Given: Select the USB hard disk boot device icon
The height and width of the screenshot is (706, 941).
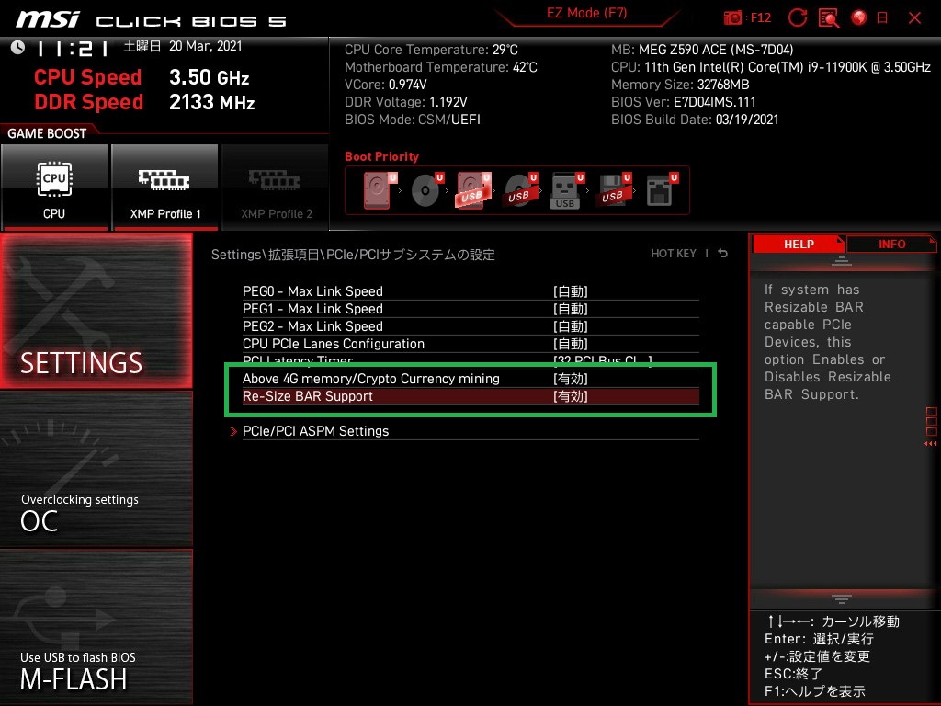Looking at the screenshot, I should point(473,190).
